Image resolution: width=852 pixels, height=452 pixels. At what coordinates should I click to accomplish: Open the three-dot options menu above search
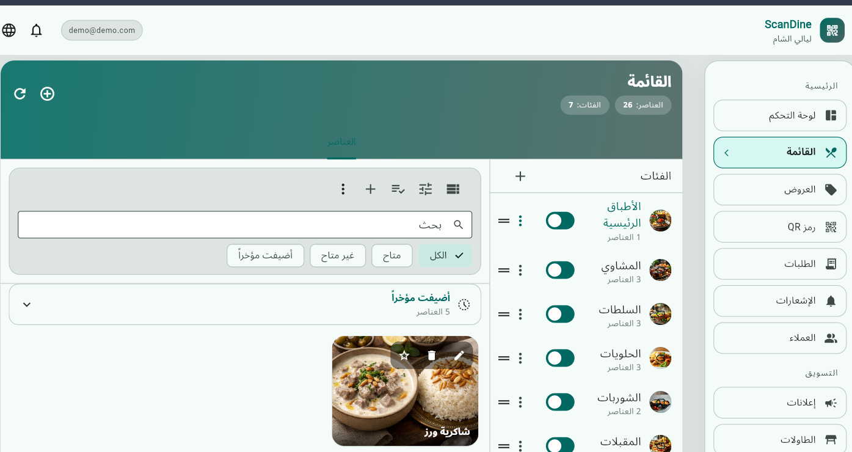(343, 189)
